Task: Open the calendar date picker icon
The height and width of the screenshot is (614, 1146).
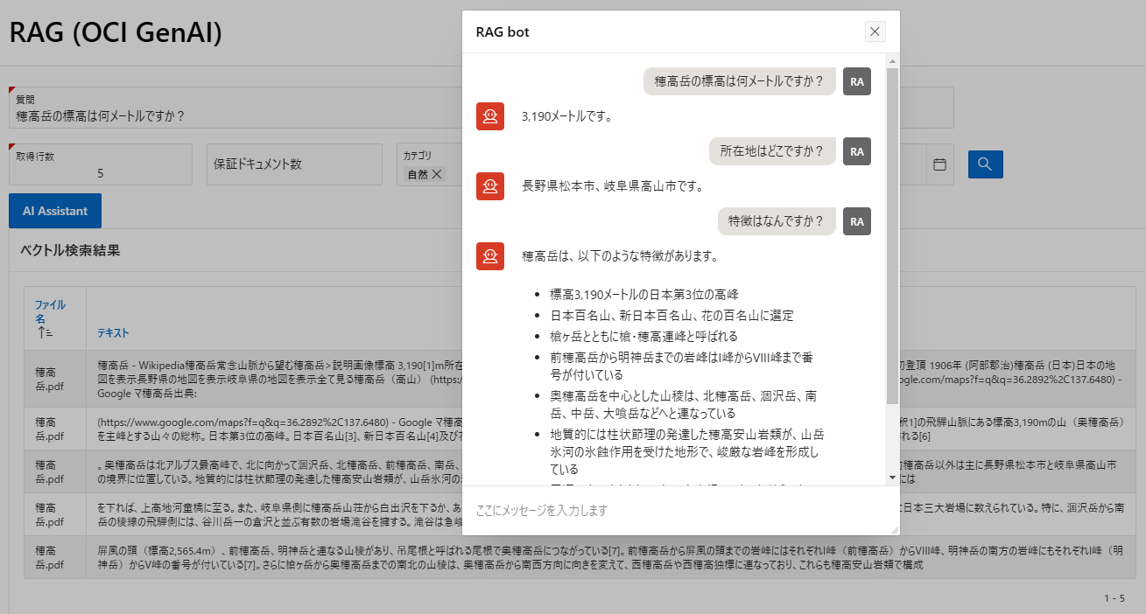Action: point(939,164)
